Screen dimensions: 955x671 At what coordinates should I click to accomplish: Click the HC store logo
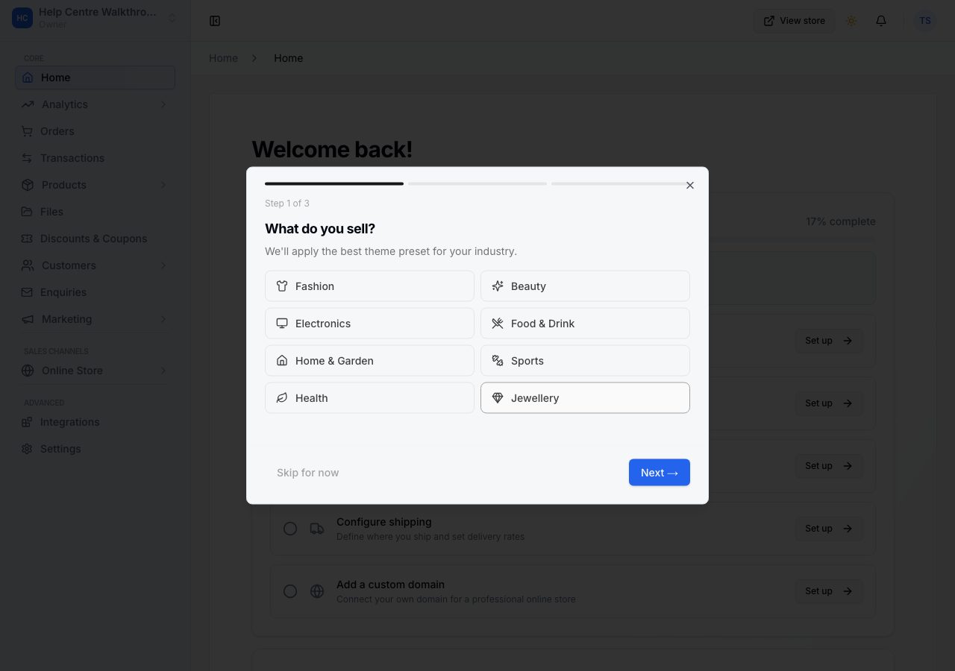coord(22,18)
